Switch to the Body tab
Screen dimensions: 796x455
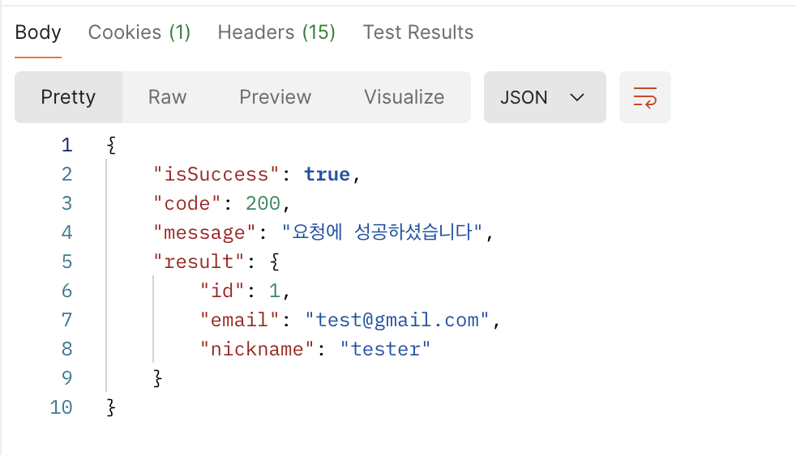pos(38,32)
